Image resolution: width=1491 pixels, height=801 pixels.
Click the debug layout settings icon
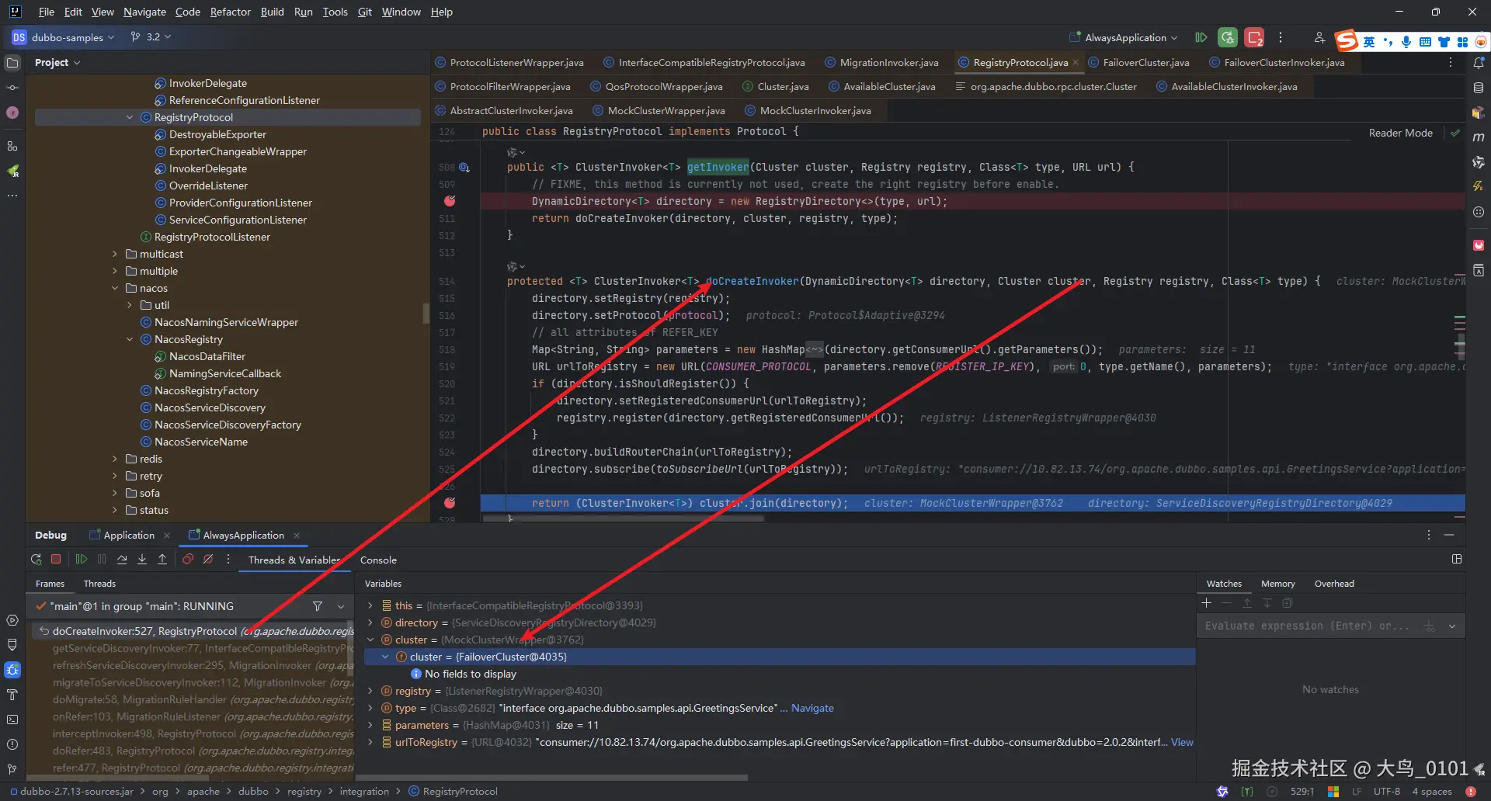tap(1457, 559)
